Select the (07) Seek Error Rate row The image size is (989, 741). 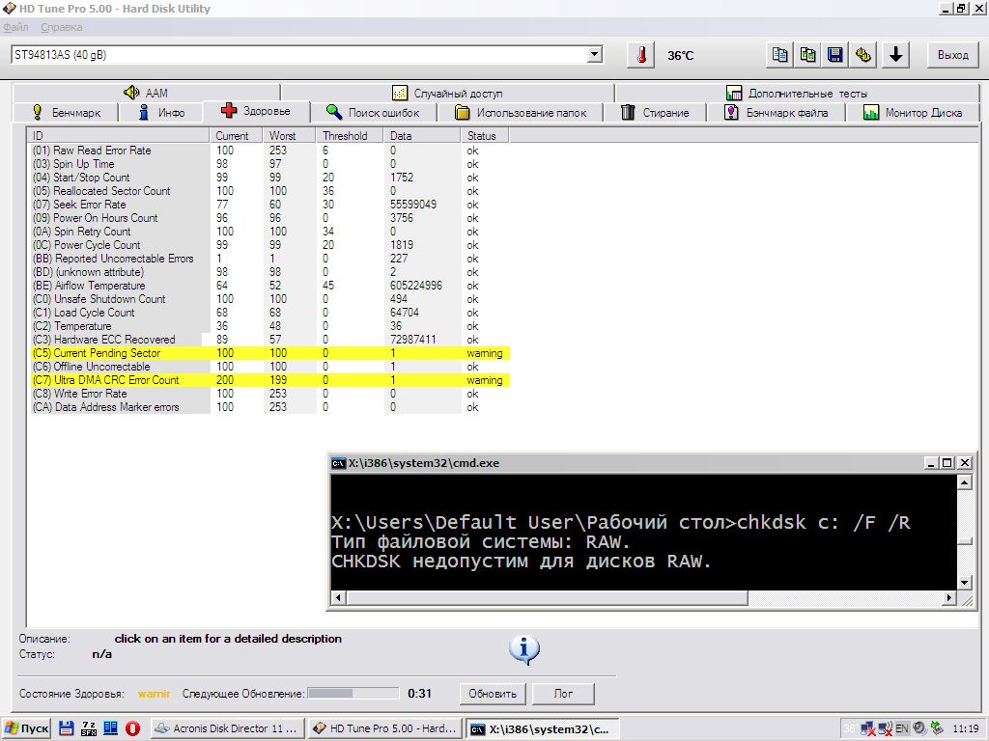[x=270, y=205]
